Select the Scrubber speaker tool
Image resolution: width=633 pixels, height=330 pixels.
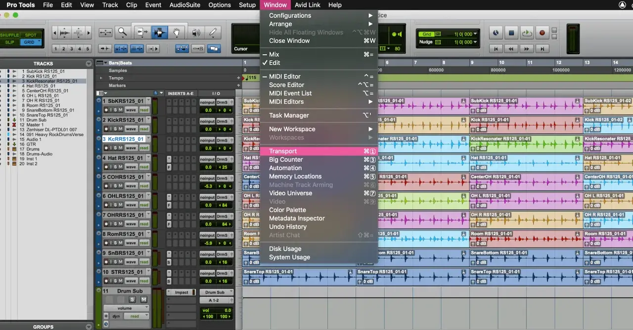(x=196, y=32)
